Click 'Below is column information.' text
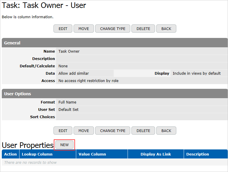The height and width of the screenshot is (172, 228). [28, 17]
